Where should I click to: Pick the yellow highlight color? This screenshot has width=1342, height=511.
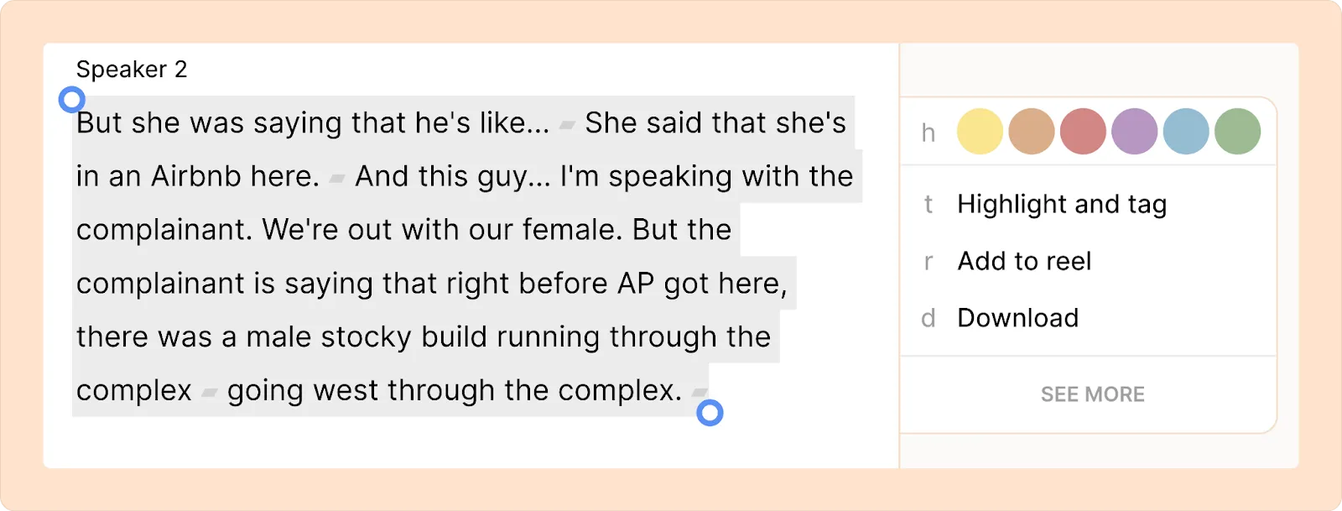(980, 132)
